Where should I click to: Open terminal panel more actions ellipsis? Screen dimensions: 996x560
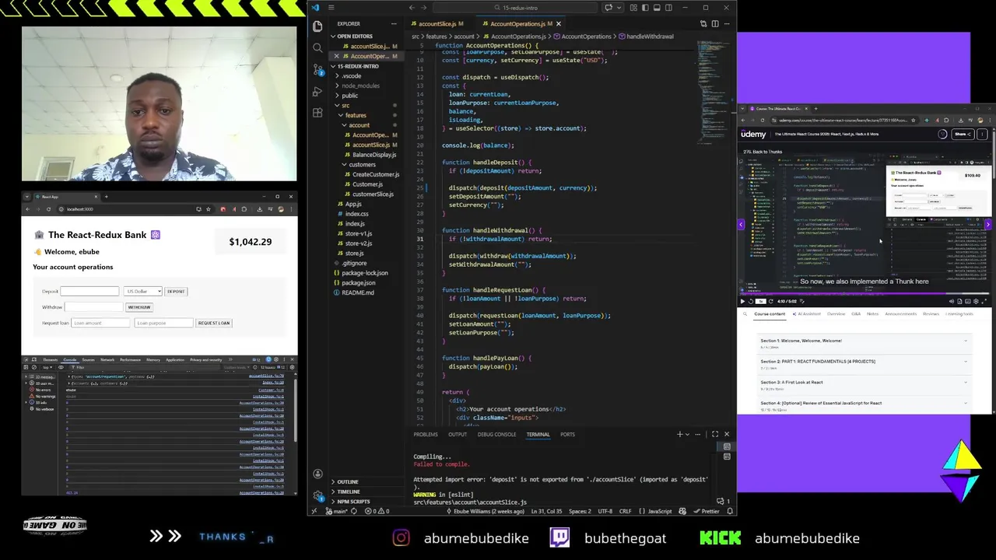(700, 434)
